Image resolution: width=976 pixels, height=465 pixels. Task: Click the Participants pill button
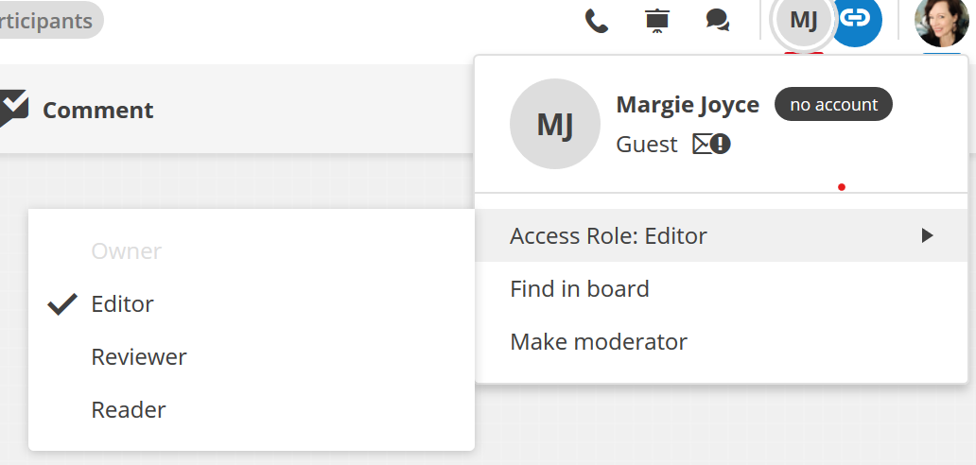click(47, 20)
